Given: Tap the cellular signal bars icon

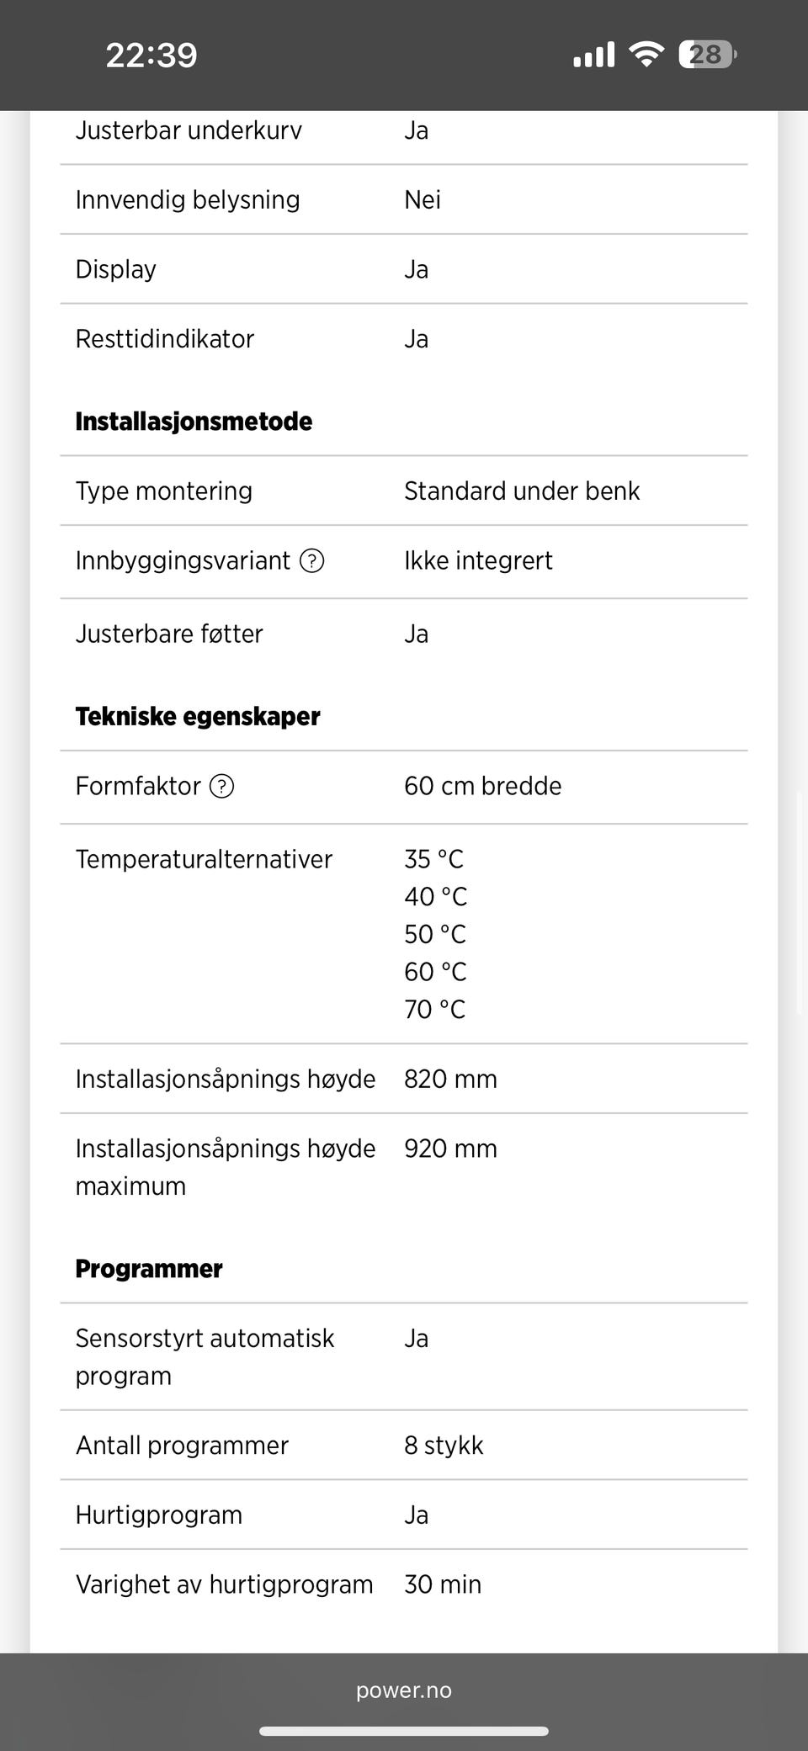Looking at the screenshot, I should coord(594,55).
